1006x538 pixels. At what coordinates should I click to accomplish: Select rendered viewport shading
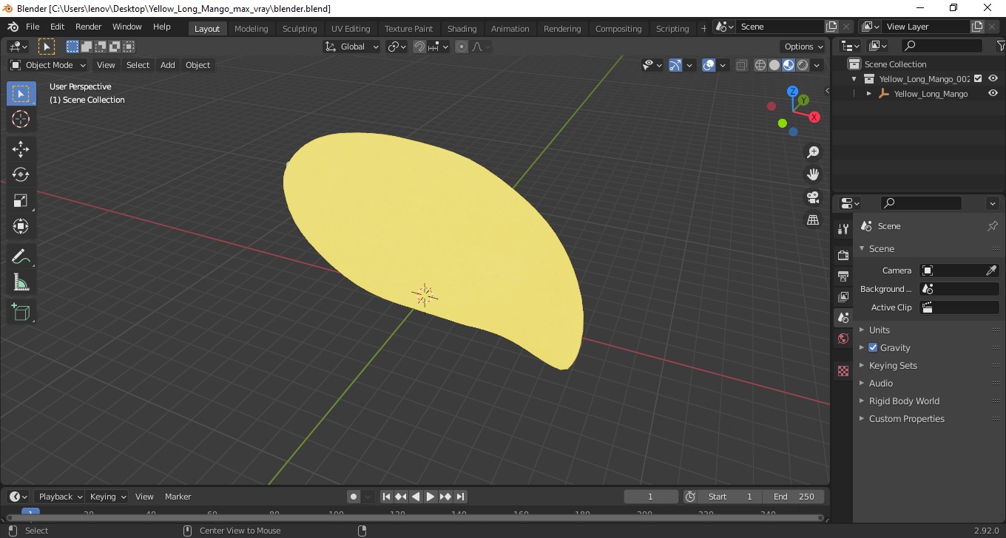[x=803, y=65]
